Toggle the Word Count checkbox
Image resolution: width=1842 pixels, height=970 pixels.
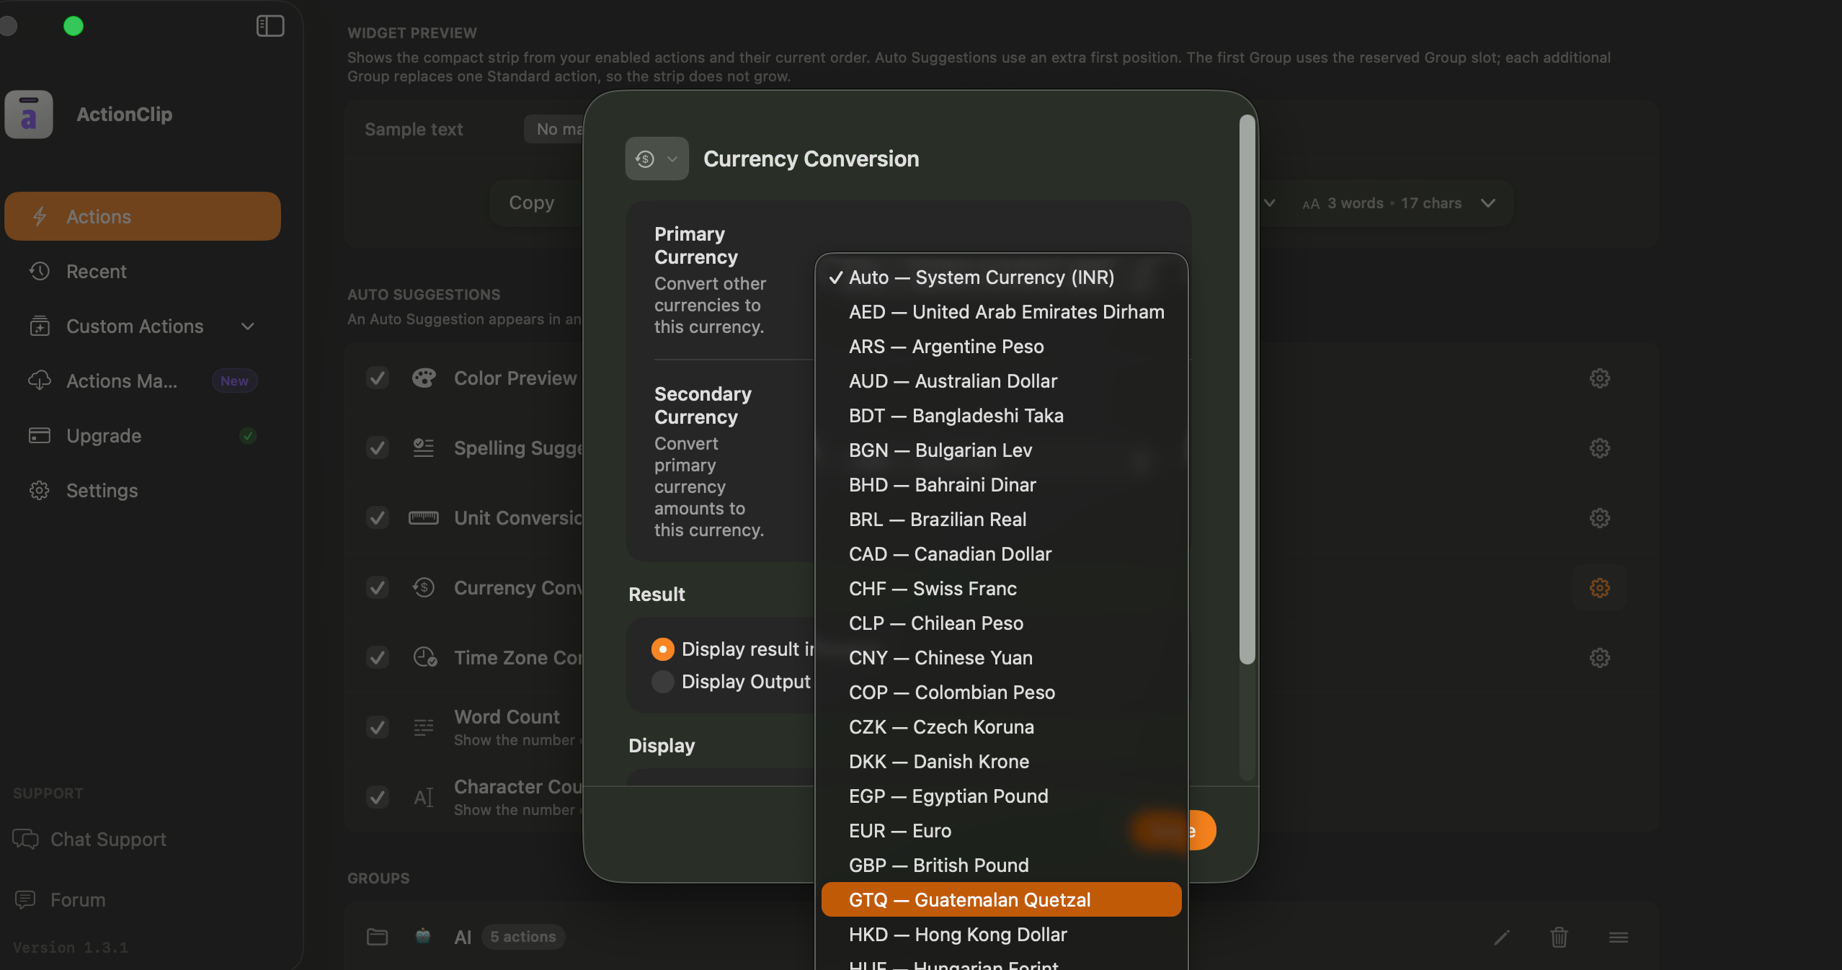click(378, 727)
